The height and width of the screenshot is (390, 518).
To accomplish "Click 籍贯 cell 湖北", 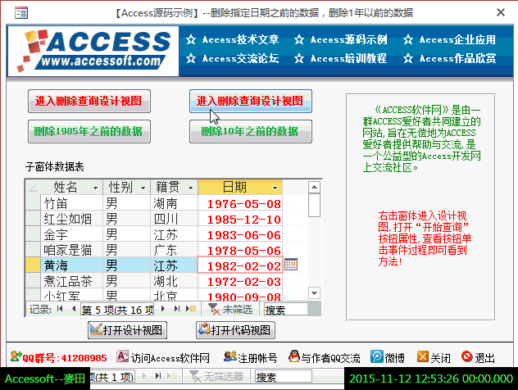I will point(174,281).
